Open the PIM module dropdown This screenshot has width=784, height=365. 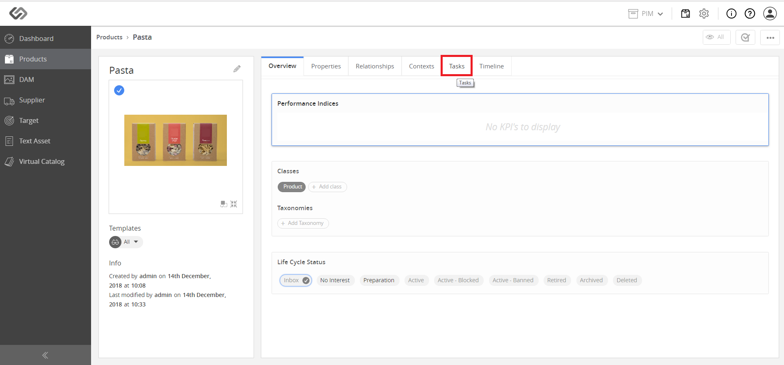646,14
